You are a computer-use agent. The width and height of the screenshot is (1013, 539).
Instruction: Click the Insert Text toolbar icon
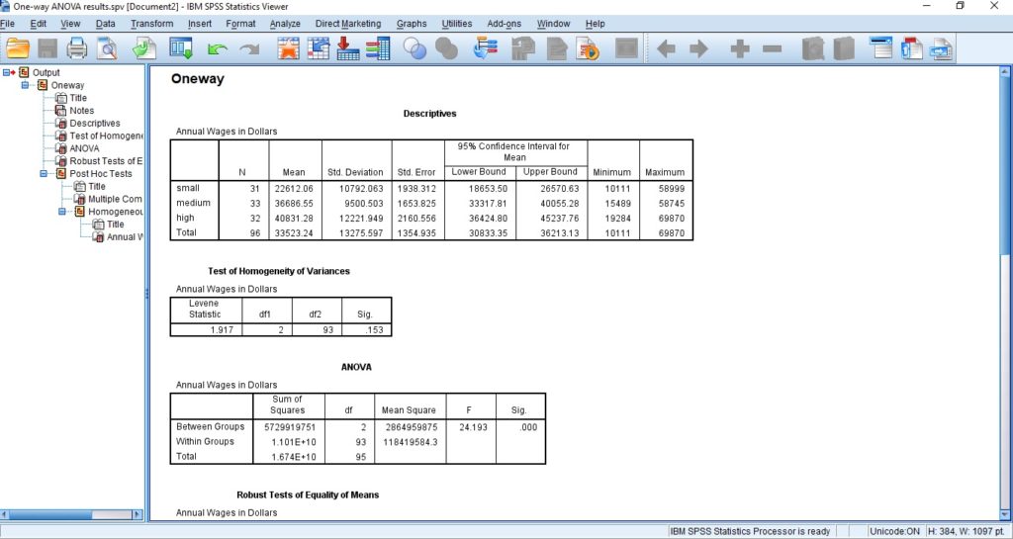(942, 48)
